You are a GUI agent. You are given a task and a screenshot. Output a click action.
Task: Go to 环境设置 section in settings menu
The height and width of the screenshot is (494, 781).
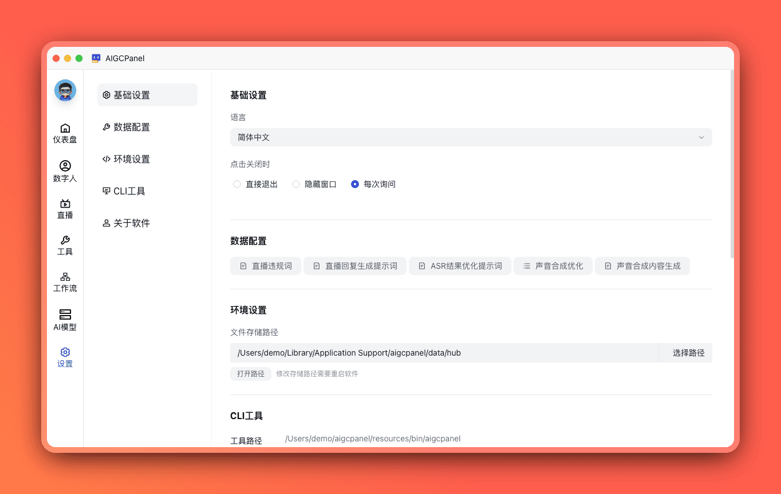click(x=147, y=159)
